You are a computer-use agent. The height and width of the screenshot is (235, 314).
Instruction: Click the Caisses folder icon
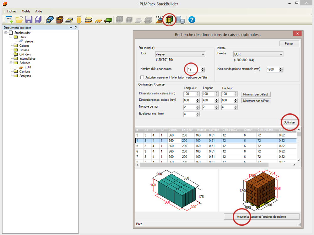point(16,45)
